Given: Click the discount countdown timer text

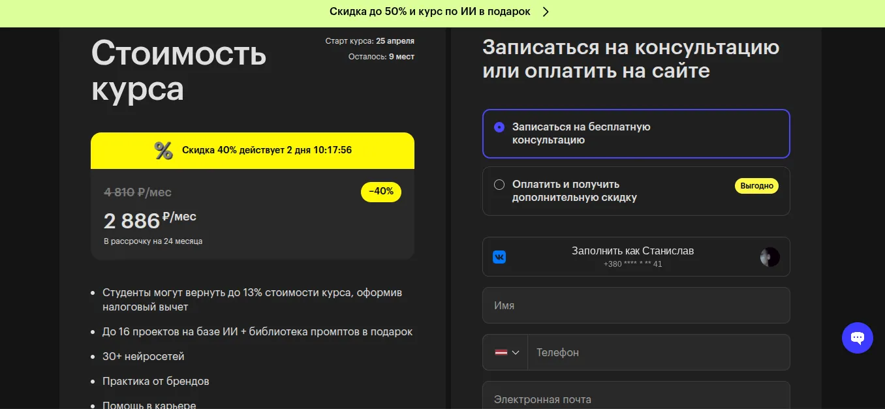Looking at the screenshot, I should coord(267,150).
